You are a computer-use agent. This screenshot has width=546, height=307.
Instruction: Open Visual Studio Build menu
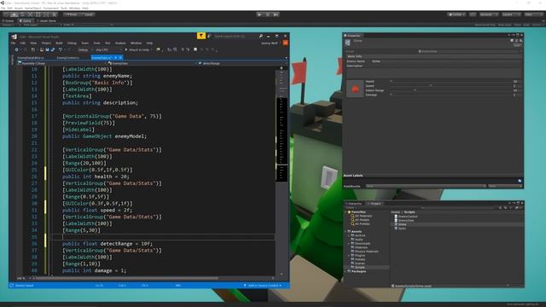click(x=59, y=43)
